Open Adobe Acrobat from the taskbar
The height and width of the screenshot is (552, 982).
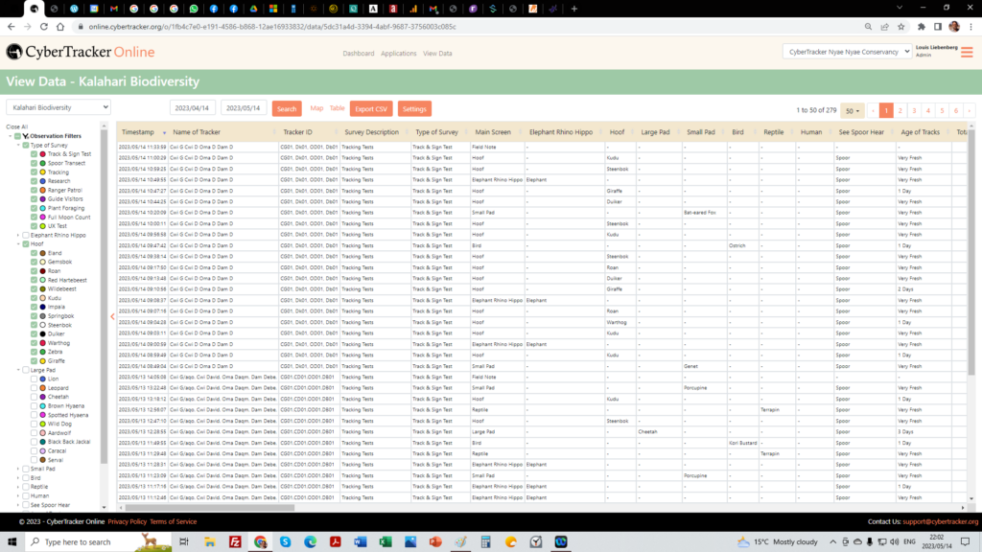coord(335,542)
